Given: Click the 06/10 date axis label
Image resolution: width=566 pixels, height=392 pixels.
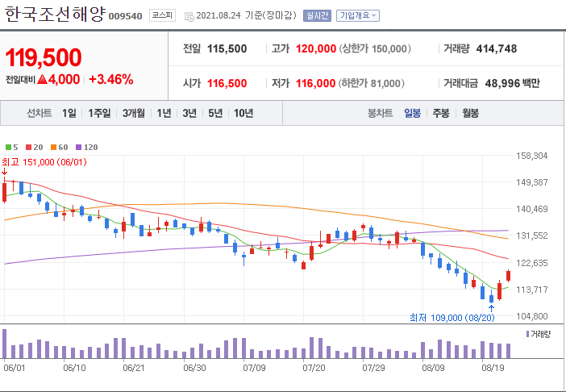Looking at the screenshot, I should click(75, 368).
